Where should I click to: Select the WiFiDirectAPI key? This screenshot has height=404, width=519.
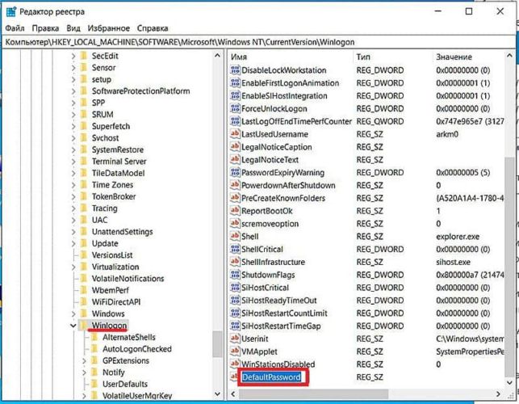116,302
